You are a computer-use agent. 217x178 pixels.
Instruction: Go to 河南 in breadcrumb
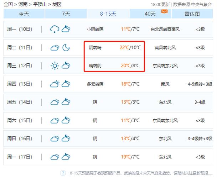click(23, 4)
